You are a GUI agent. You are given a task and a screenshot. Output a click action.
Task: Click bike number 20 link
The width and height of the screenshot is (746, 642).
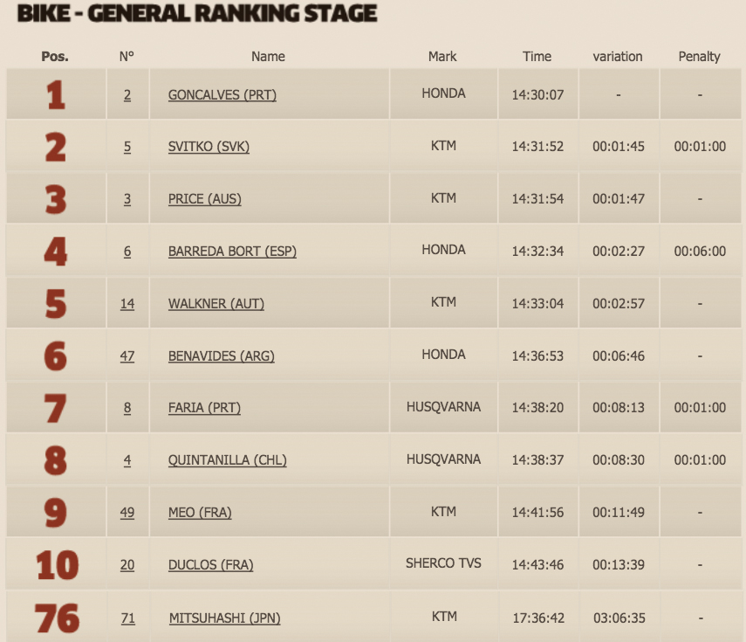click(x=127, y=565)
